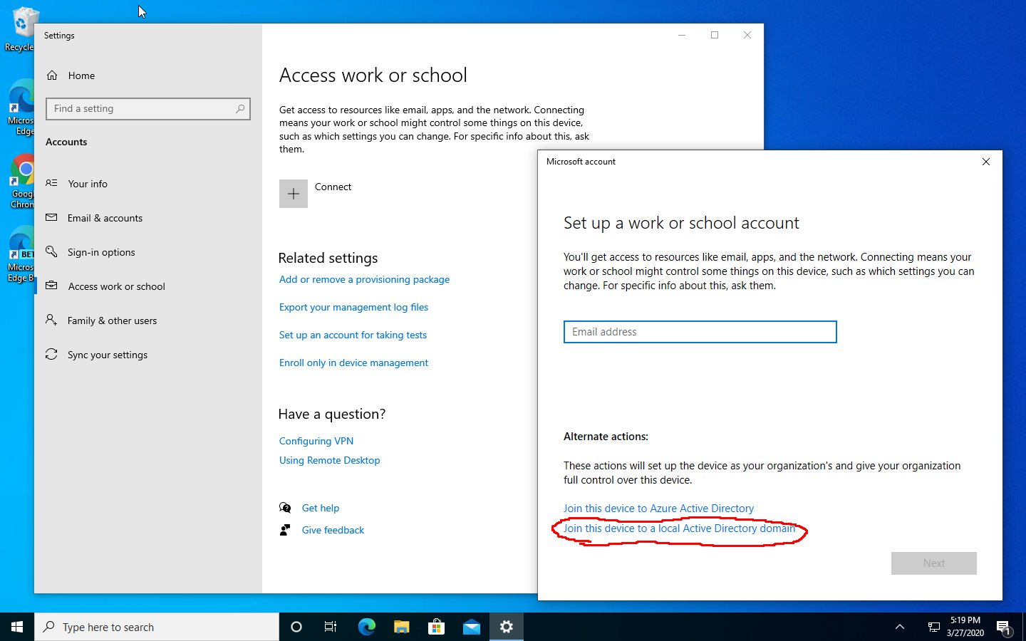This screenshot has width=1026, height=641.
Task: Open the Cortana circle icon
Action: click(x=296, y=627)
